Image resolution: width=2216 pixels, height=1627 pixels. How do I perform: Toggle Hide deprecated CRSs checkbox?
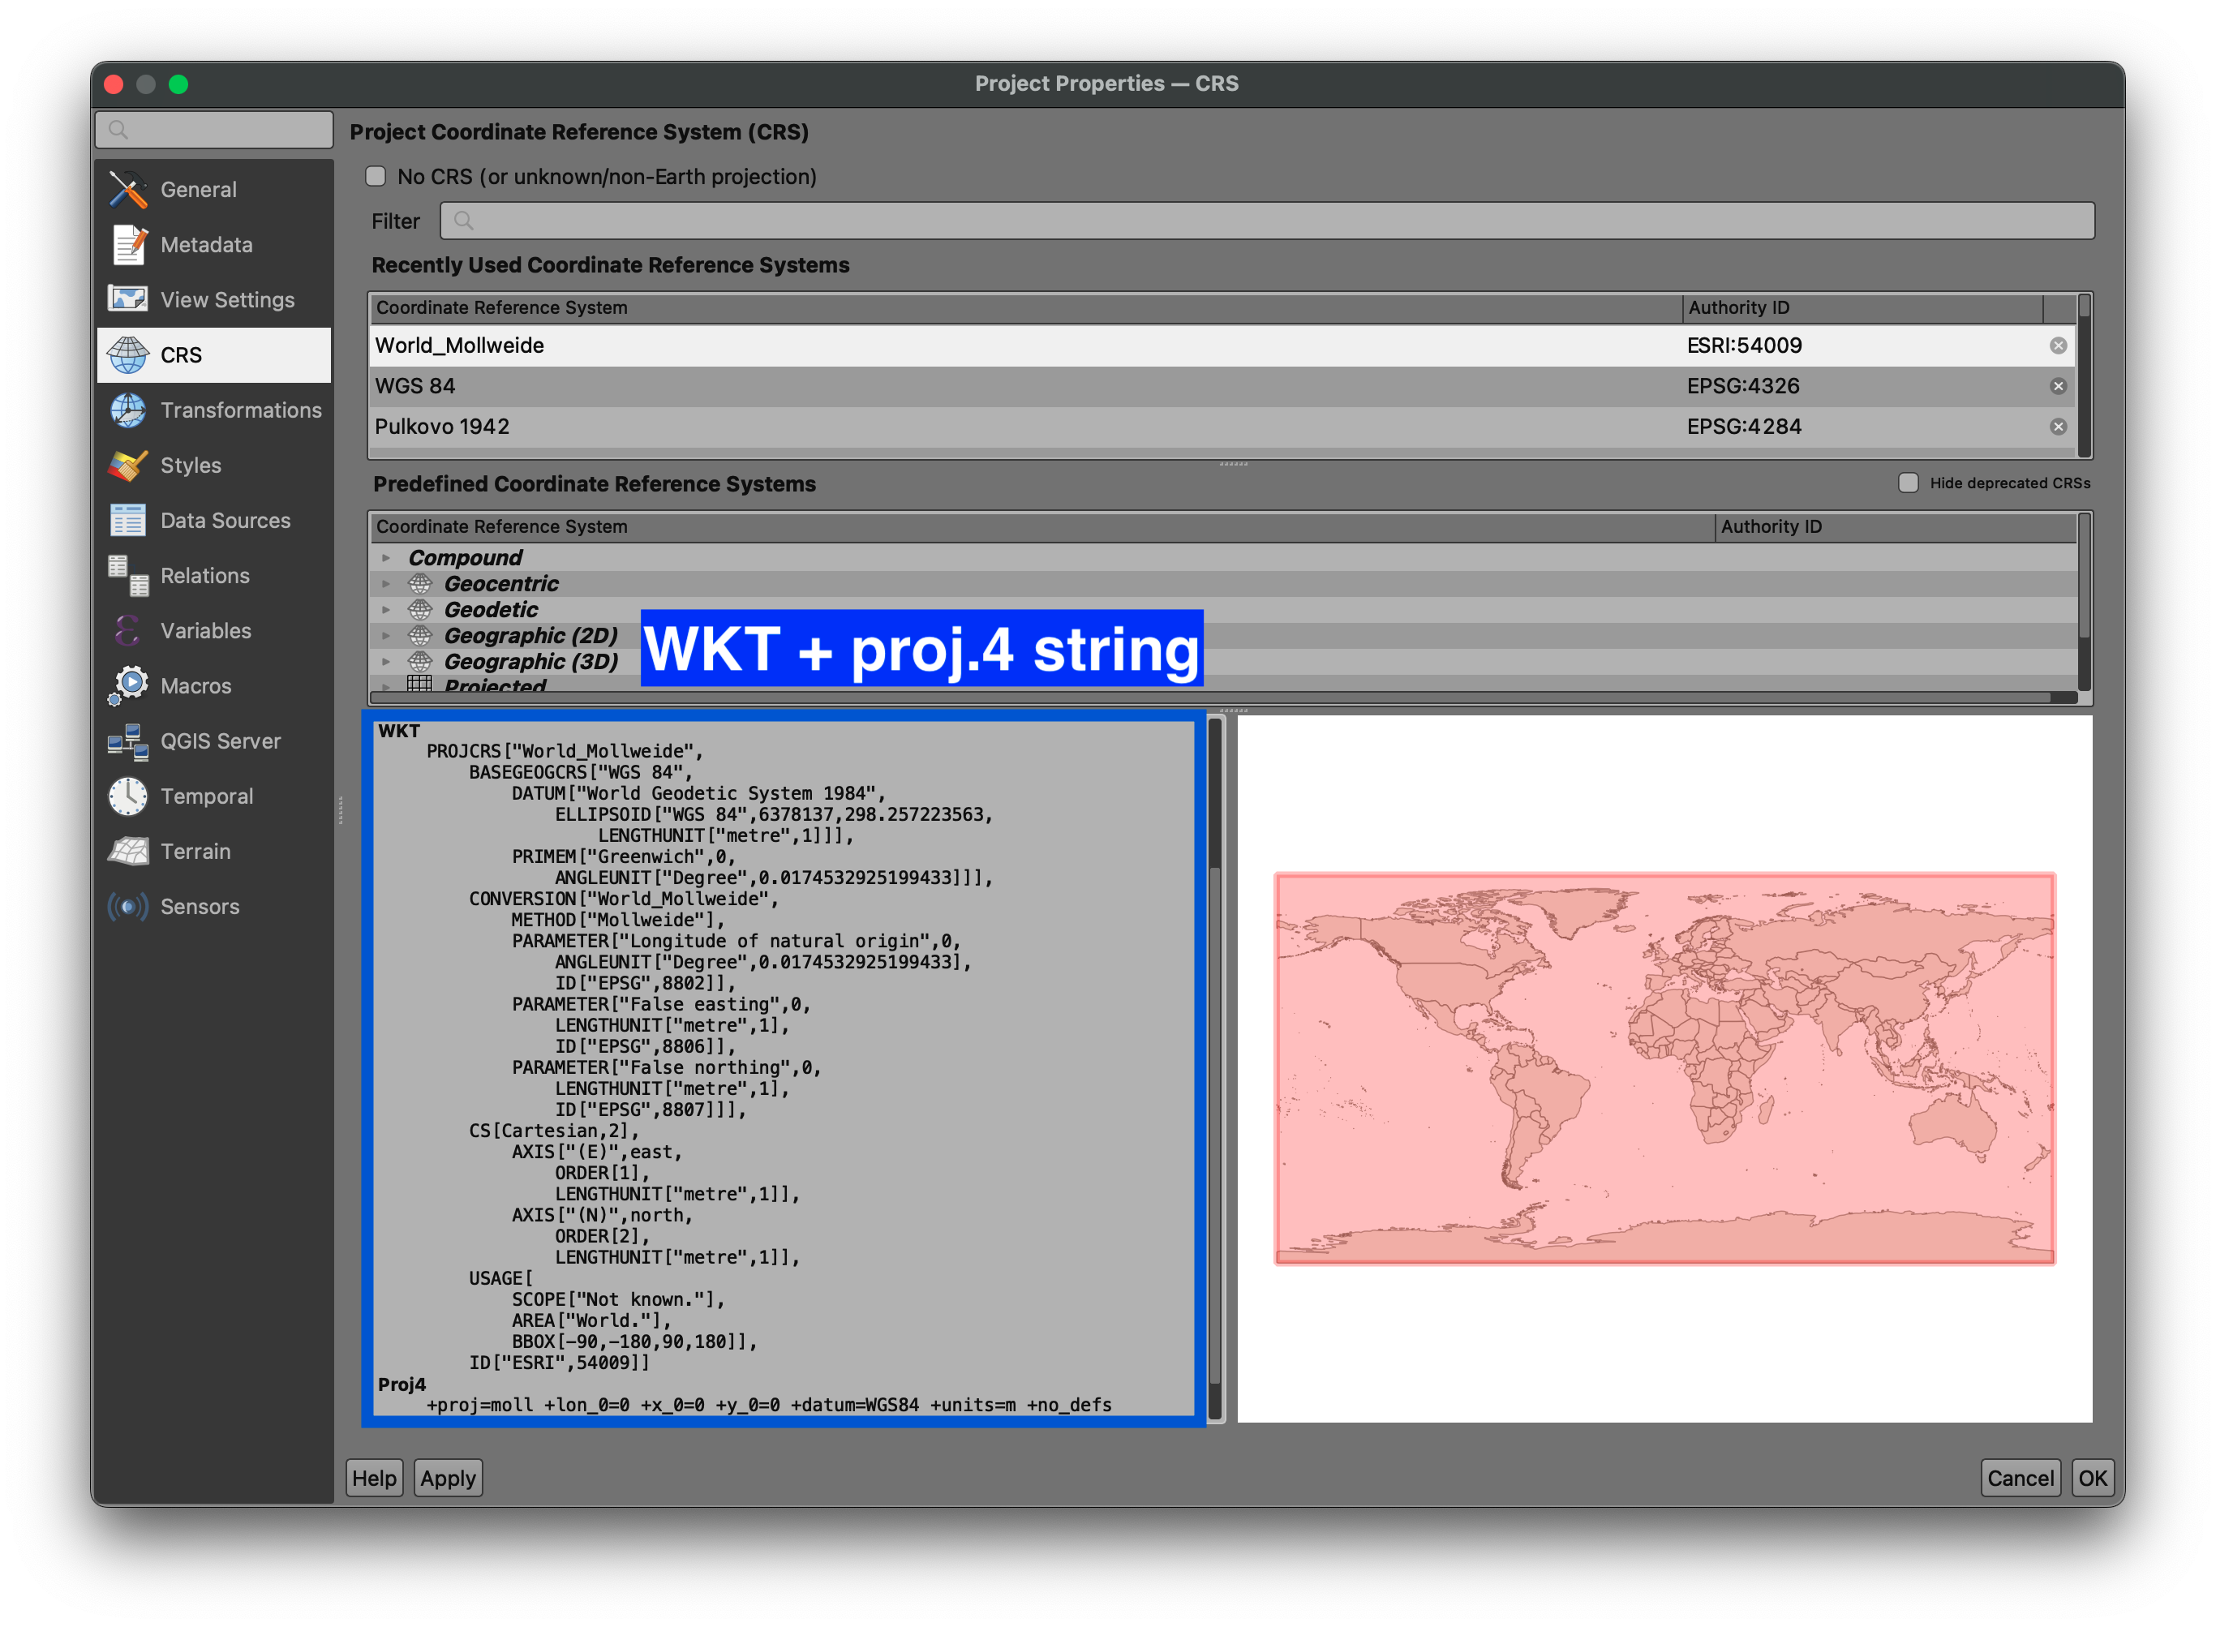coord(1908,483)
